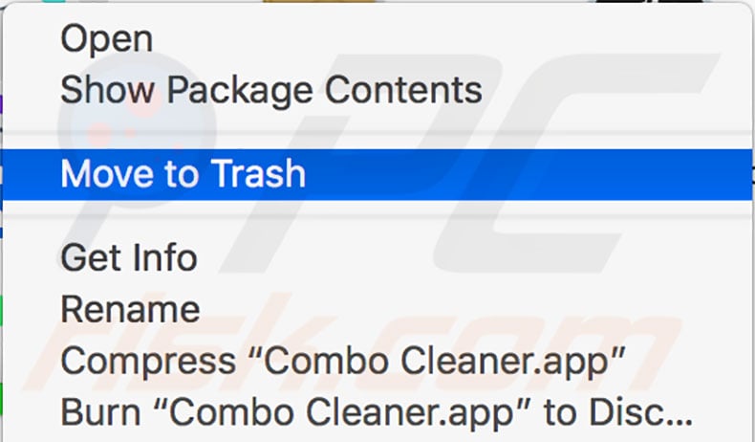Viewport: 755px width, 442px height.
Task: View the app's package contents
Action: [270, 90]
